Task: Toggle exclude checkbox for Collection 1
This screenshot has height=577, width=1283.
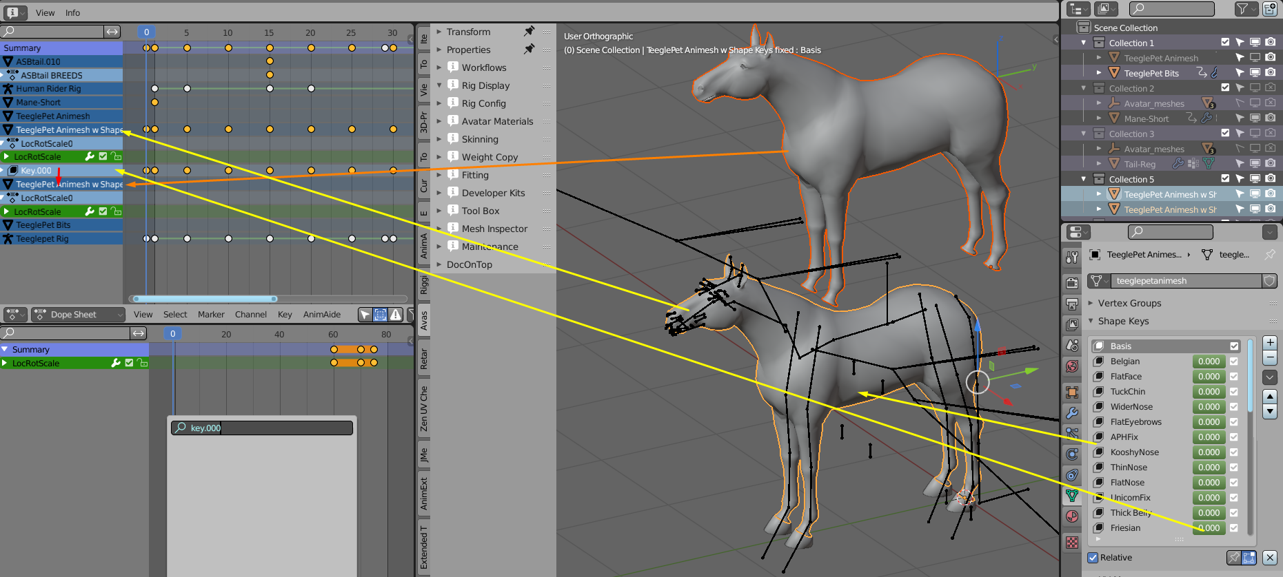Action: [x=1225, y=43]
